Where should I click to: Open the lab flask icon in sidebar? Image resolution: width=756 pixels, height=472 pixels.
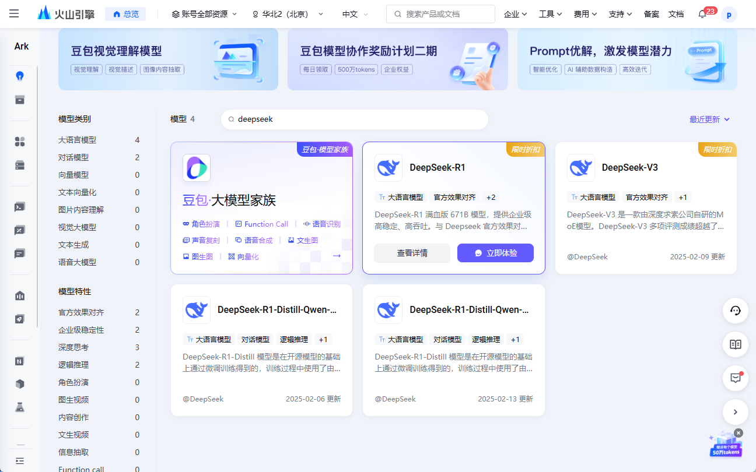point(20,407)
